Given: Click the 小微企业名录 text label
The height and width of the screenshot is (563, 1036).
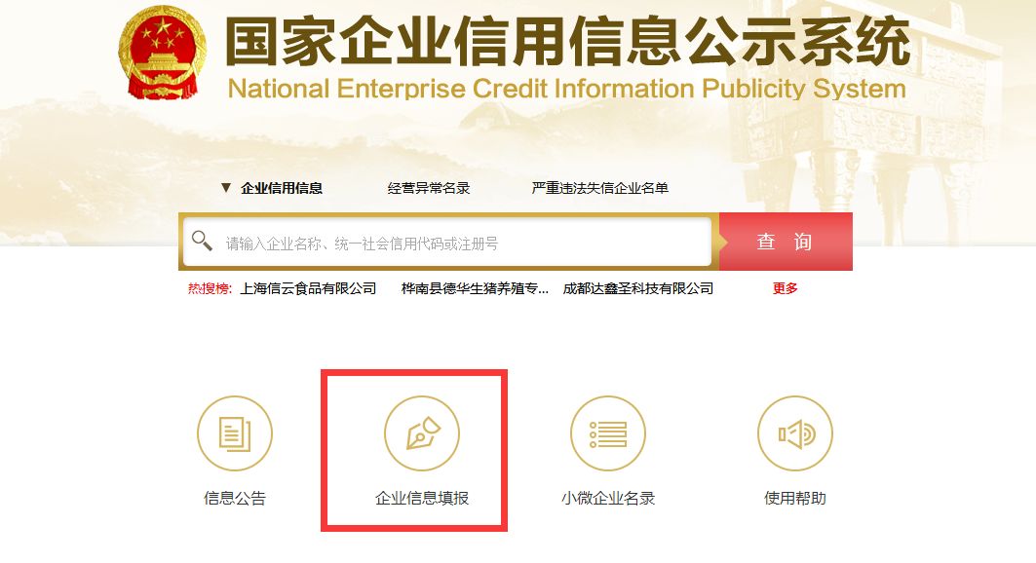Looking at the screenshot, I should pos(608,499).
